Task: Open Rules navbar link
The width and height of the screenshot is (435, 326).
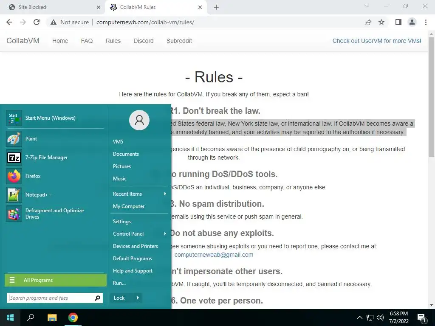Action: (x=113, y=41)
